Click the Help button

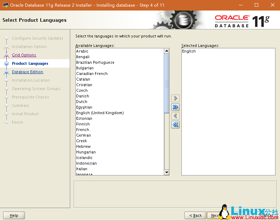pyautogui.click(x=14, y=215)
